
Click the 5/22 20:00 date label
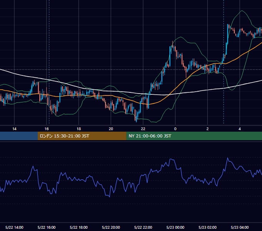(x=111, y=227)
